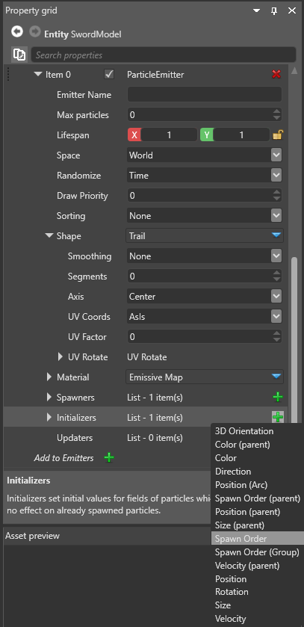
Task: Adjust the Max particles stepper arrows
Action: (277, 115)
